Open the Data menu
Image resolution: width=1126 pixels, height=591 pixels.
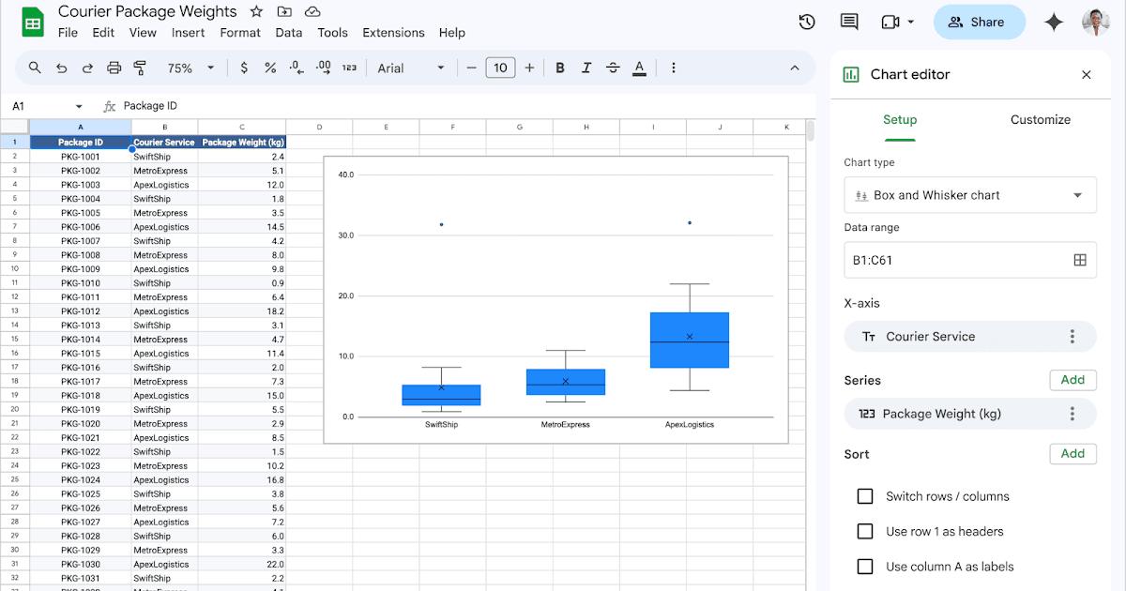[x=289, y=32]
